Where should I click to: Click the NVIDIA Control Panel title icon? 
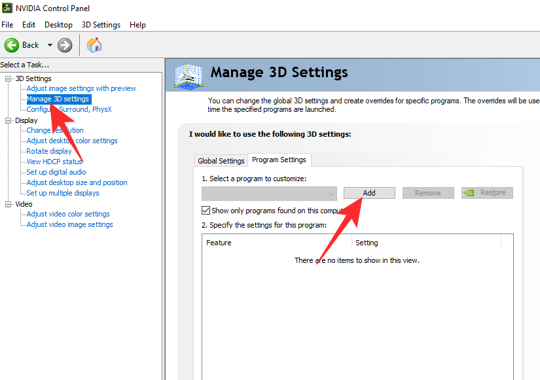coord(7,9)
